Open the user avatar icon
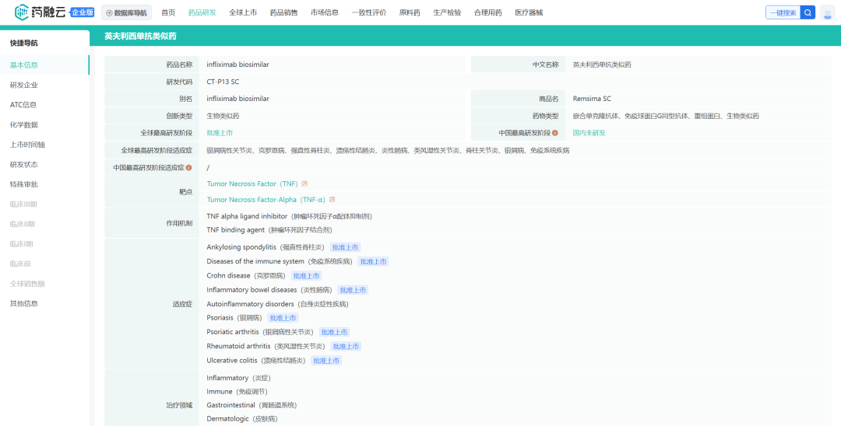 pyautogui.click(x=828, y=12)
